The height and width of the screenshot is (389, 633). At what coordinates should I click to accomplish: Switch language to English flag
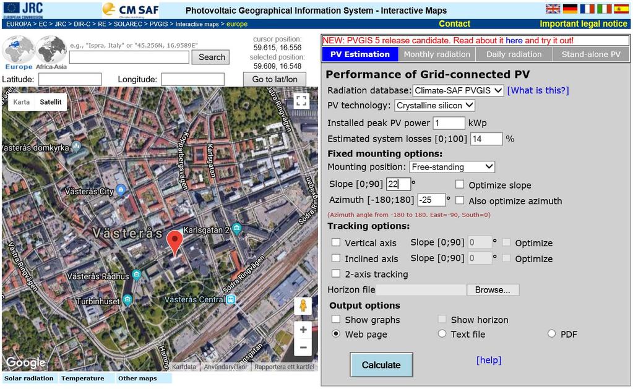tap(553, 9)
